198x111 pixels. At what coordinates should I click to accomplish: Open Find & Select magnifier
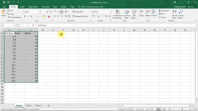(x=181, y=14)
